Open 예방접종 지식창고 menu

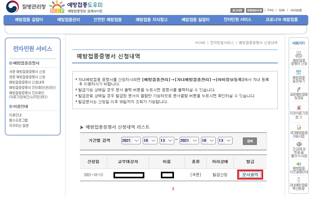click(x=152, y=20)
